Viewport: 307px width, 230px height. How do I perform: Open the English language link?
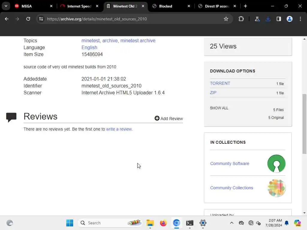click(x=89, y=48)
